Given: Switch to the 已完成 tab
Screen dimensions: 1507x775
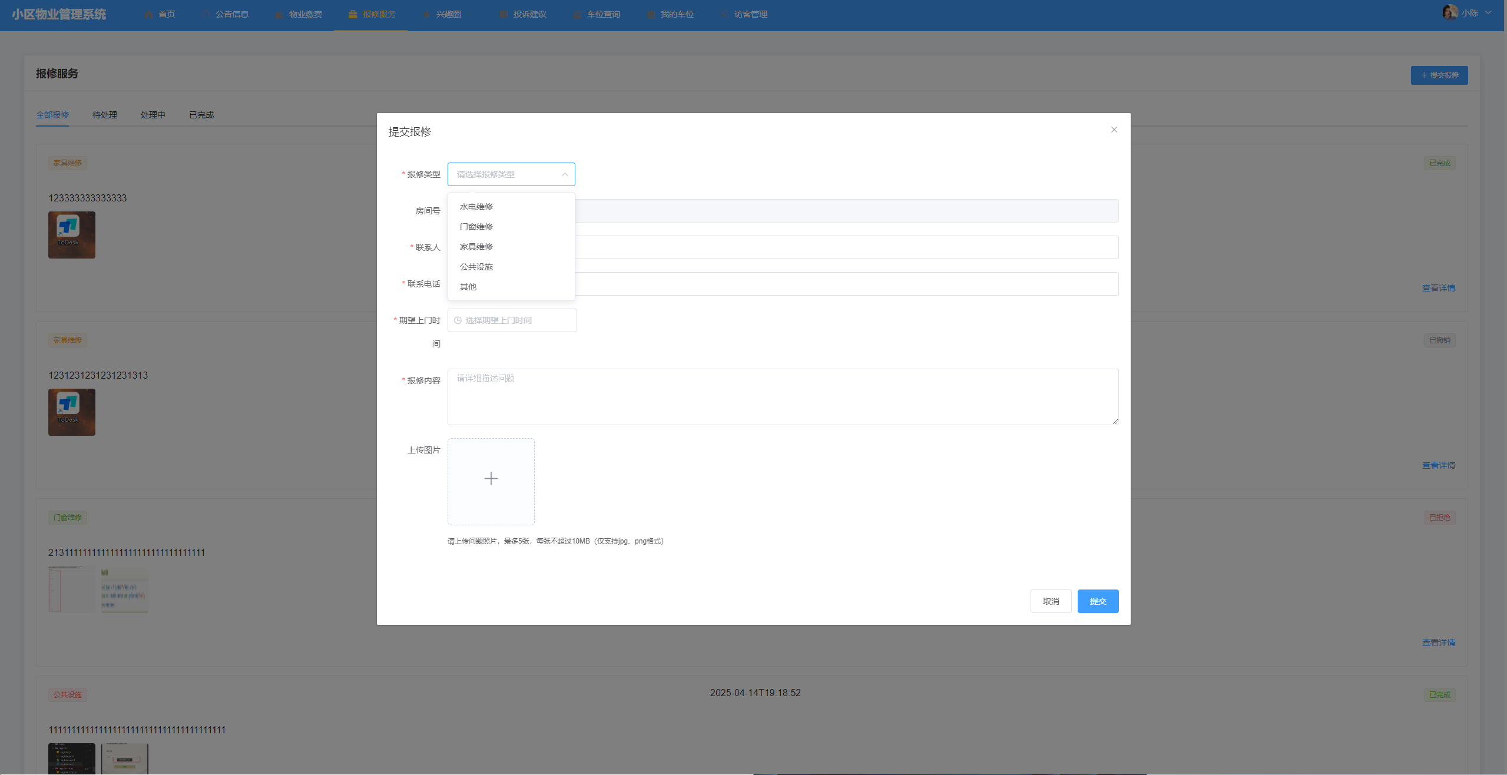Looking at the screenshot, I should (x=201, y=115).
